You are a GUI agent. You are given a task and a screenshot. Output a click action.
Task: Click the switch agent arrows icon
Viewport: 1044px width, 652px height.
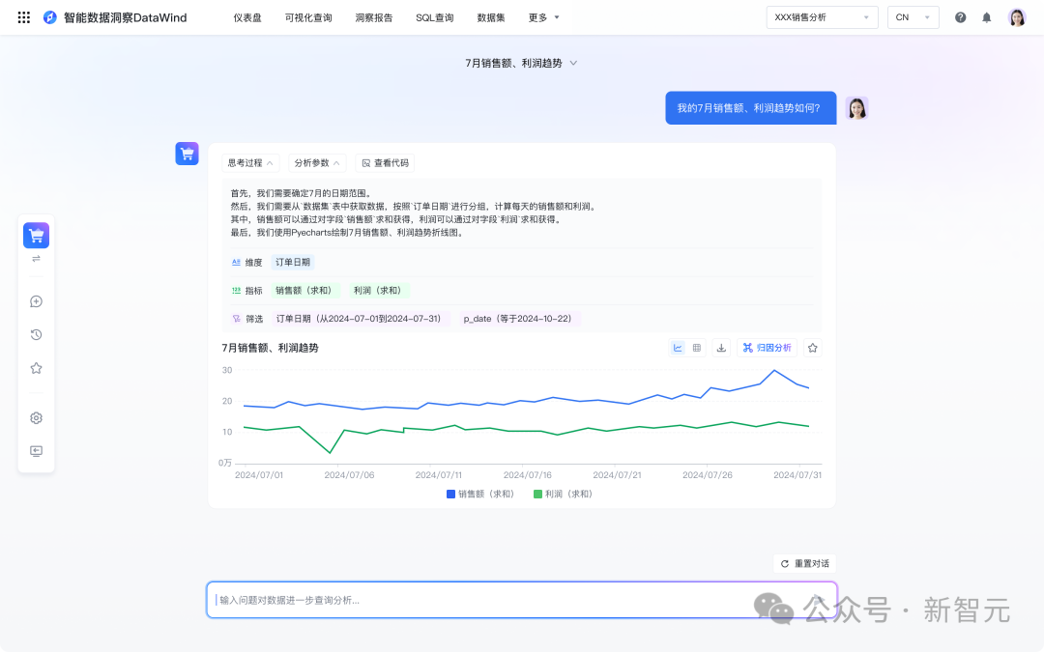[x=36, y=259]
